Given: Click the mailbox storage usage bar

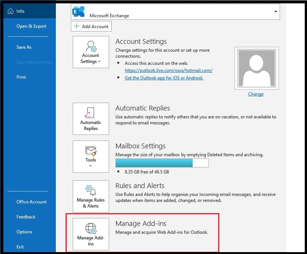Looking at the screenshot, I should click(x=162, y=163).
